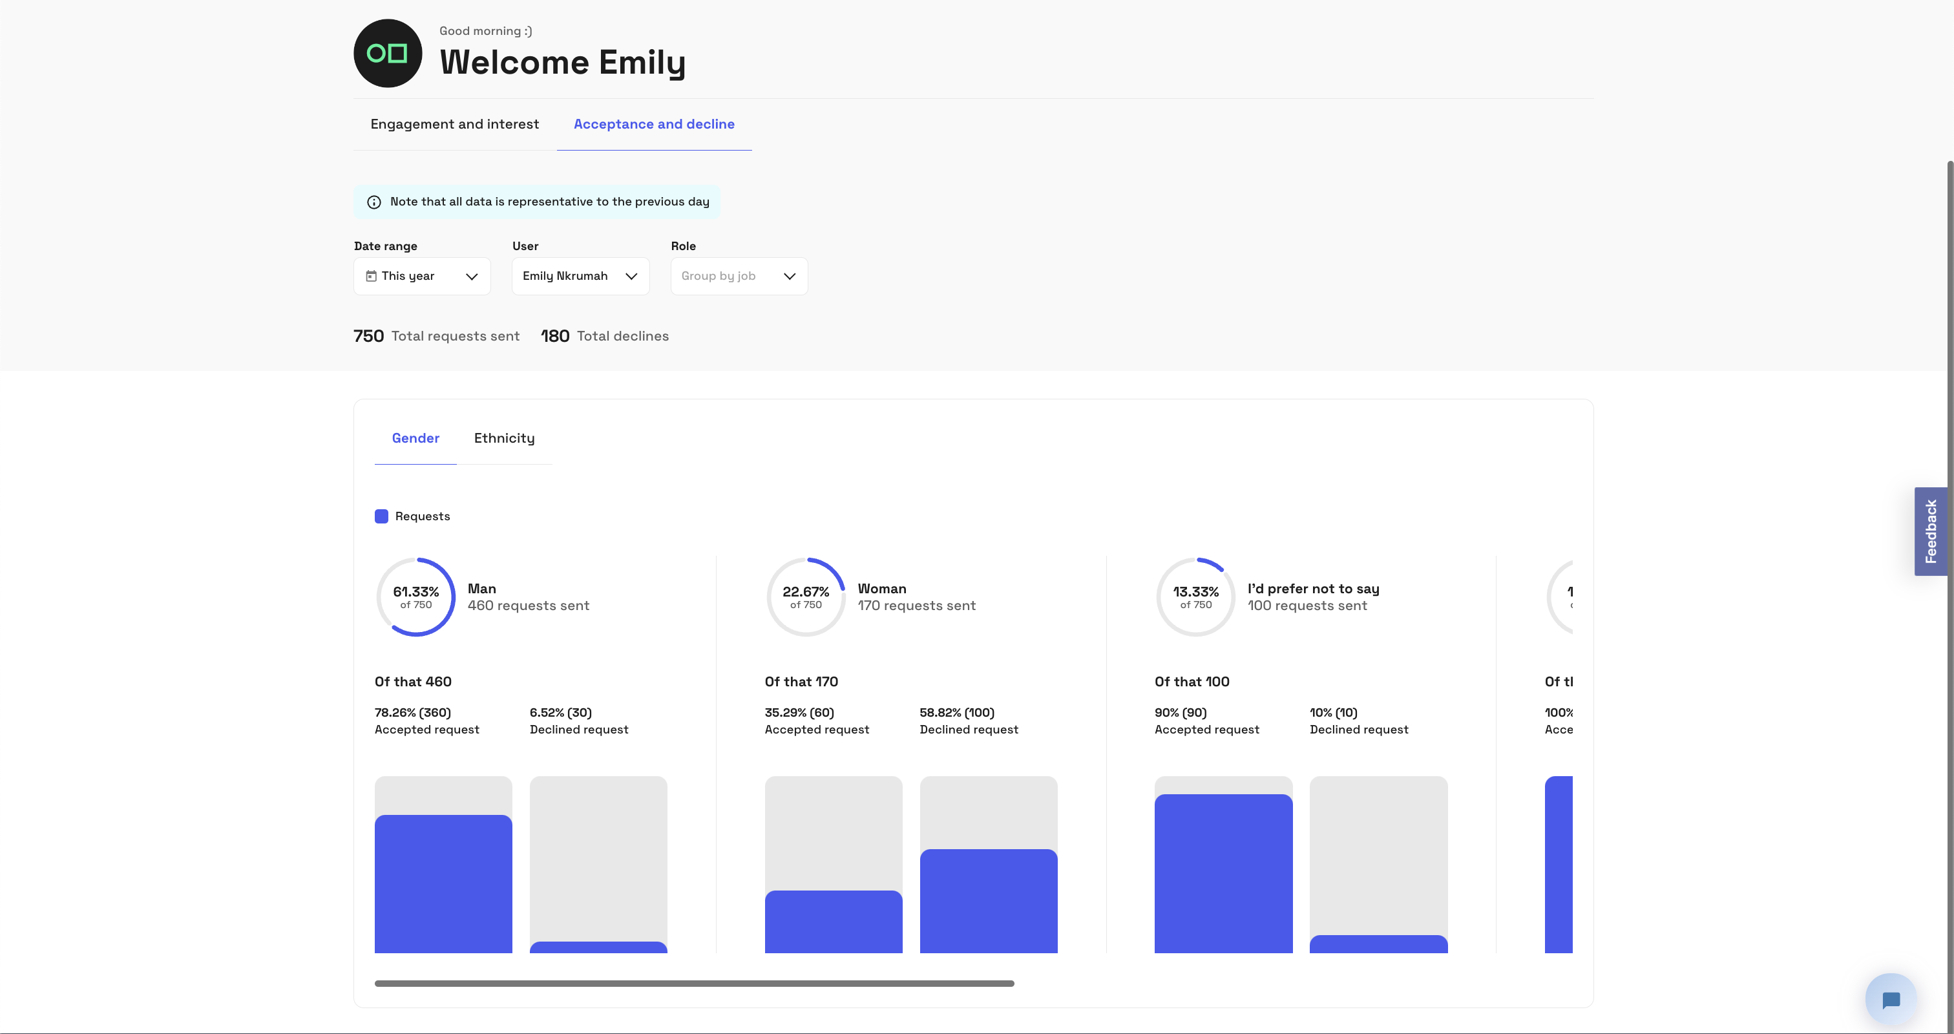The image size is (1954, 1034).
Task: Select the Gender view toggle
Action: [415, 438]
